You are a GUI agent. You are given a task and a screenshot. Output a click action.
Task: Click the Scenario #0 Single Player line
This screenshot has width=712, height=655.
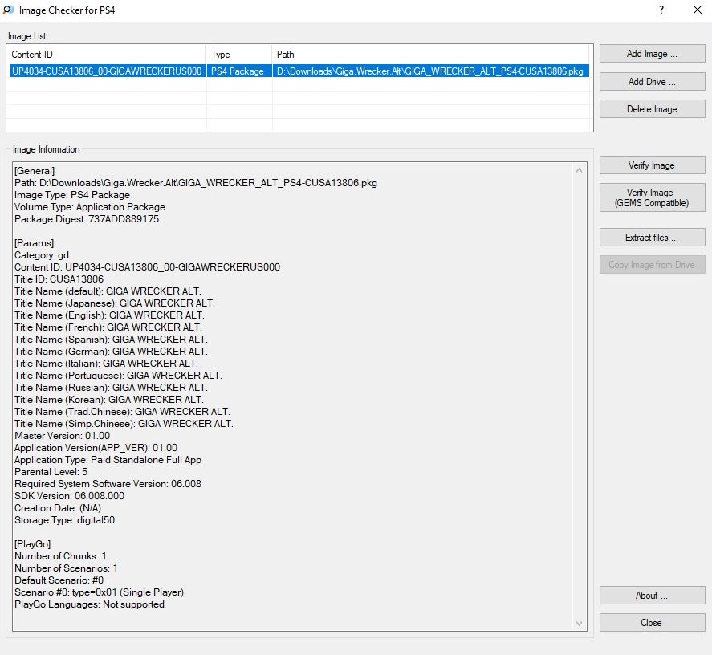tap(100, 592)
